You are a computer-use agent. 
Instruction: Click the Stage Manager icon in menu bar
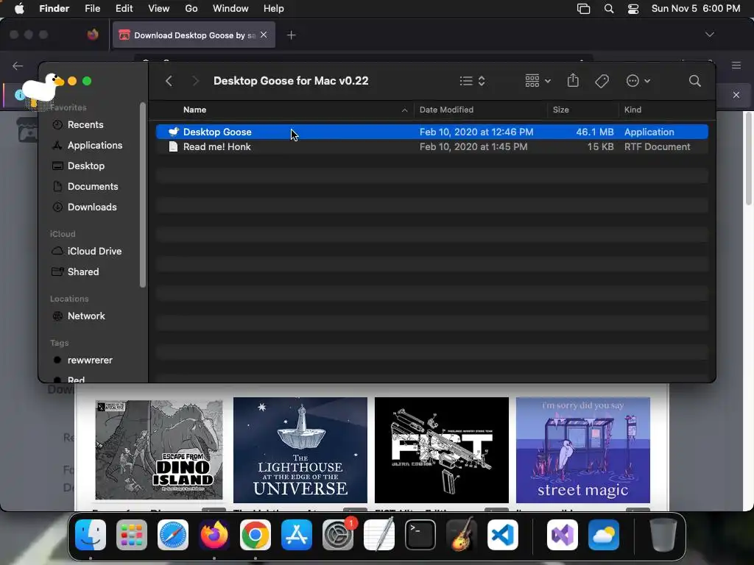[583, 9]
